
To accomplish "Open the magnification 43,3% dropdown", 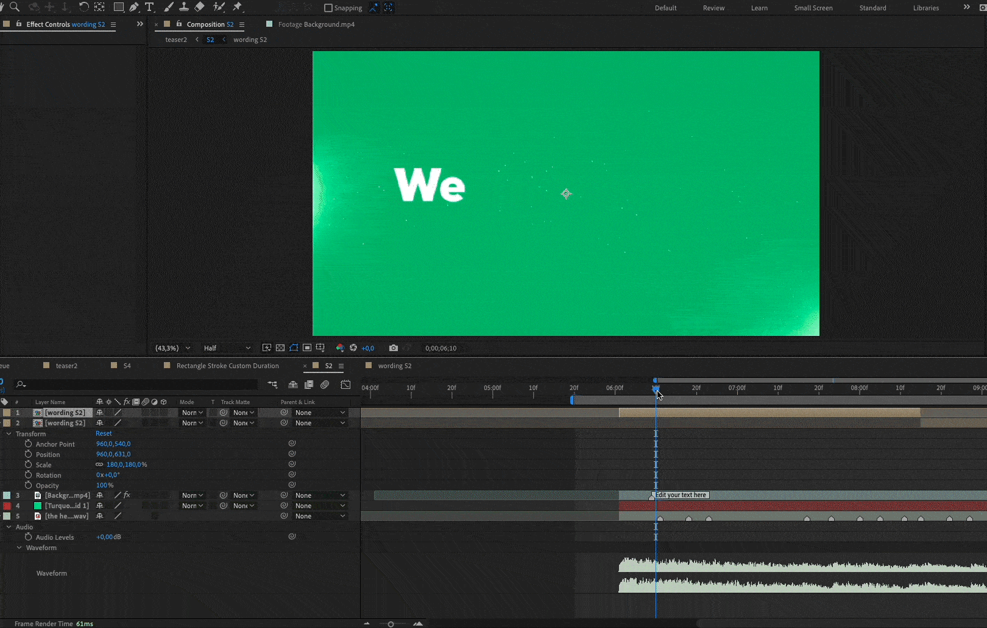I will pyautogui.click(x=172, y=348).
